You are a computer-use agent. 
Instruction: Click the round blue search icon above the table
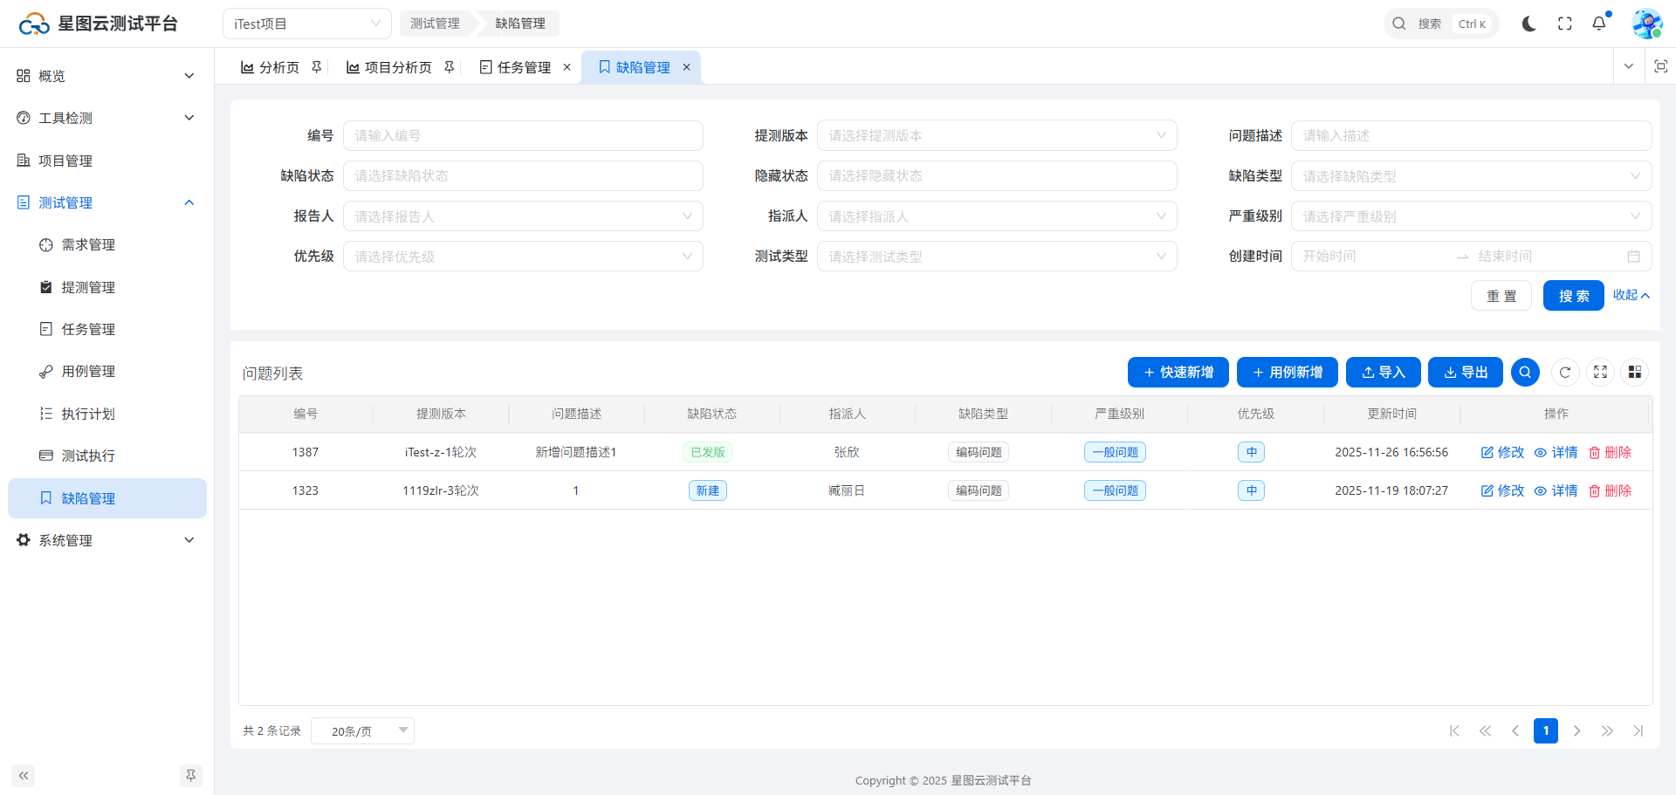[1524, 373]
